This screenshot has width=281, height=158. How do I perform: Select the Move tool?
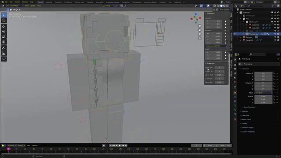(x=4, y=26)
